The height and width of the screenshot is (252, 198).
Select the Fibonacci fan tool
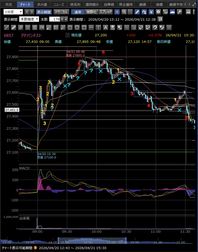[49, 27]
